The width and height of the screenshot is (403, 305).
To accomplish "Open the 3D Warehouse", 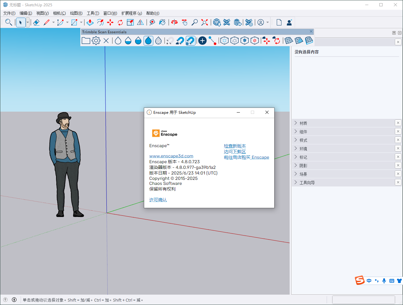I will pos(217,22).
